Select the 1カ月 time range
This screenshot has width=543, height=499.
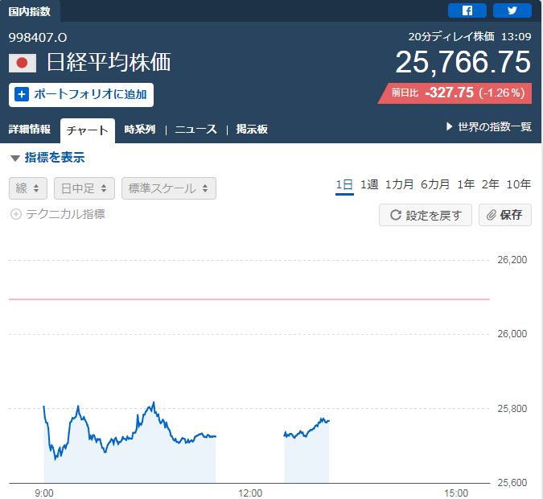[x=400, y=184]
